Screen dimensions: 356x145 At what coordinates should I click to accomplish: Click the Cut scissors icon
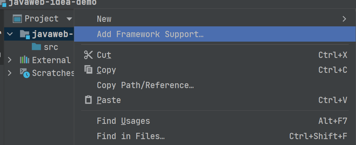88,55
